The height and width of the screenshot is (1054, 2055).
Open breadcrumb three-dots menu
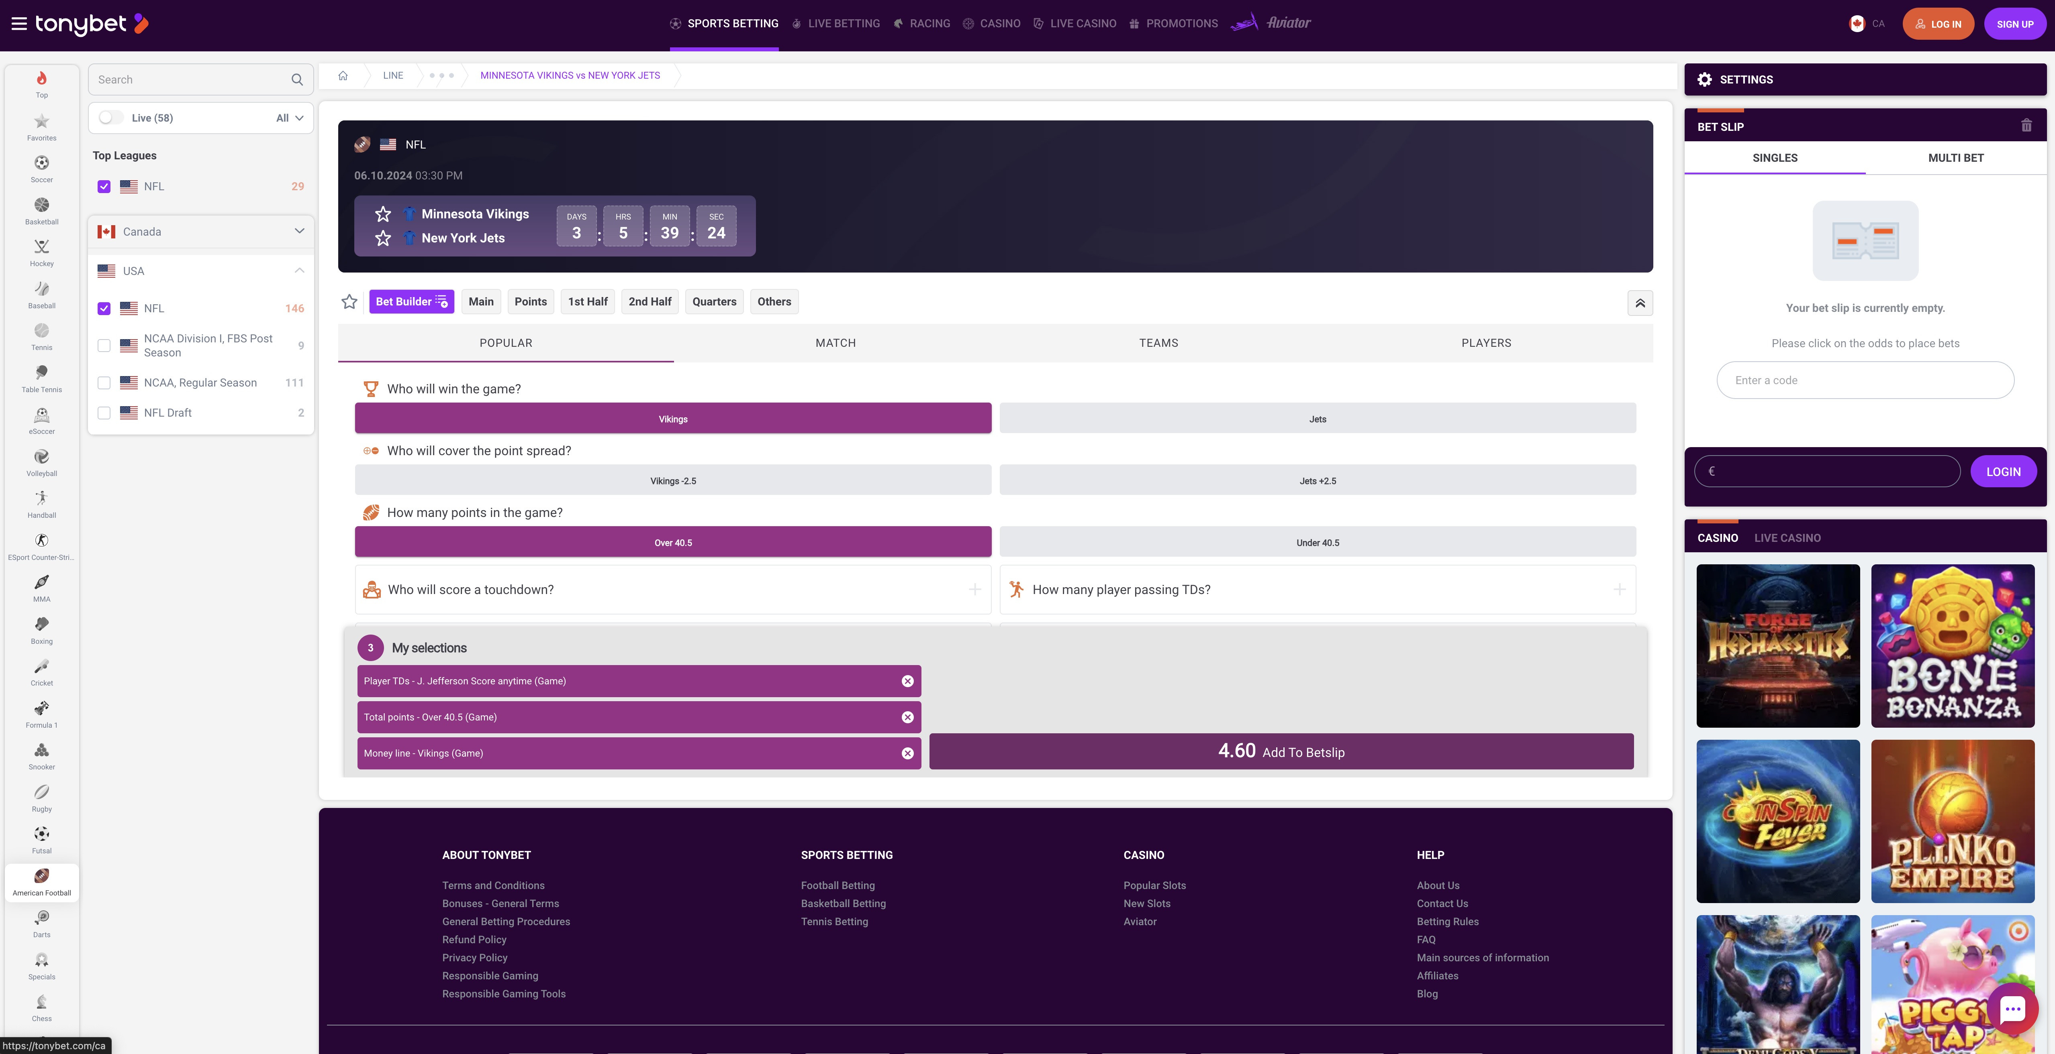tap(441, 76)
